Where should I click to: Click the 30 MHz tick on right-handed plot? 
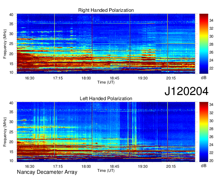click(x=11, y=34)
